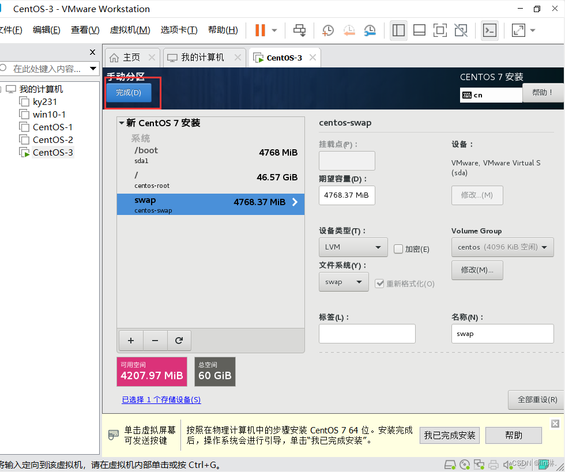565x472 pixels.
Task: Select ky231 in the library tree
Action: (45, 102)
